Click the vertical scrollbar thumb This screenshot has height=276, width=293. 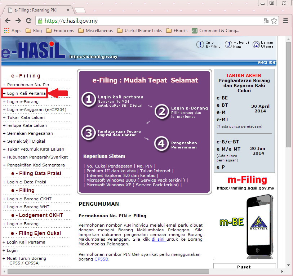[289, 94]
